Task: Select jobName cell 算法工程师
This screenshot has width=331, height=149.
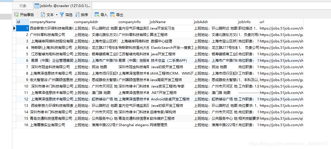Action: (171, 35)
